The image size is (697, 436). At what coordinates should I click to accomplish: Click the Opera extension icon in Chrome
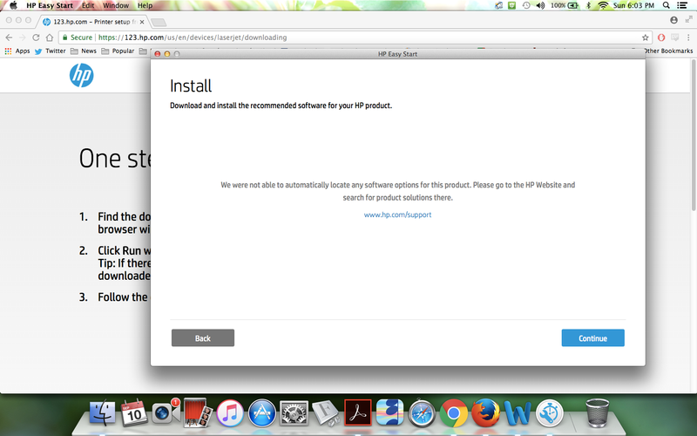(661, 37)
